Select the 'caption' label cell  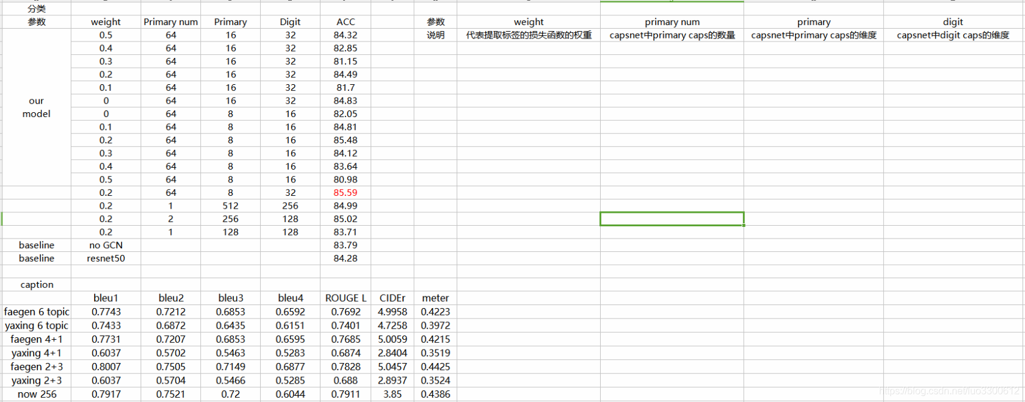[x=37, y=285]
